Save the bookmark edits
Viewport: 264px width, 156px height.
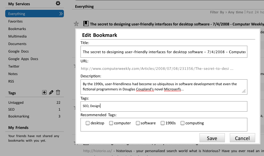pyautogui.click(x=212, y=138)
